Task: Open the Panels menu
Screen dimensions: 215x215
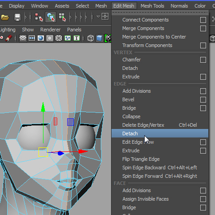Action: tap(74, 30)
